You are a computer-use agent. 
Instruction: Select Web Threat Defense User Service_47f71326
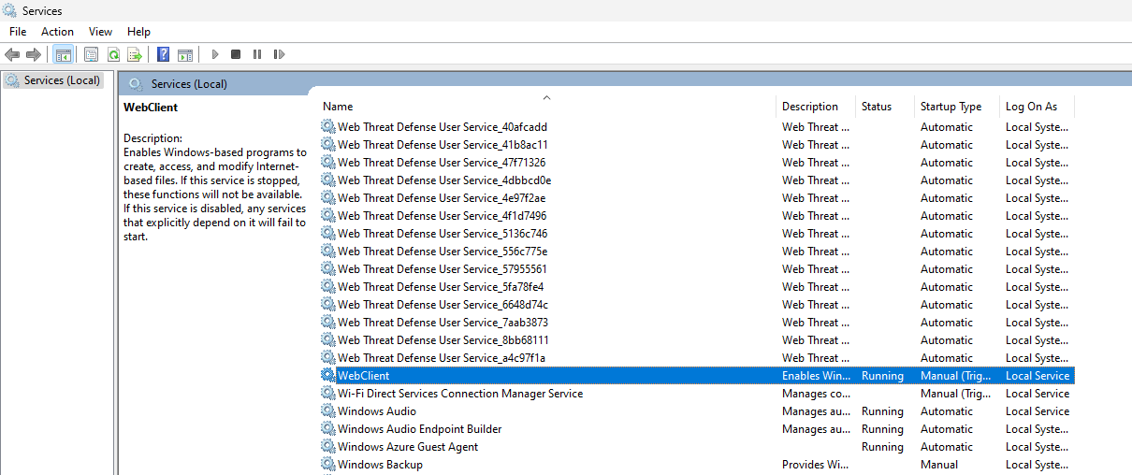click(x=441, y=163)
